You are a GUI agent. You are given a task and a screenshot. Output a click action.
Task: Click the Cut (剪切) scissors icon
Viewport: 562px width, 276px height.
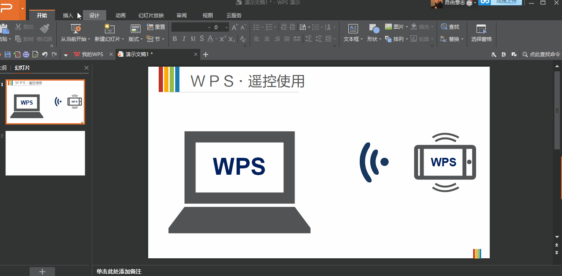18,27
